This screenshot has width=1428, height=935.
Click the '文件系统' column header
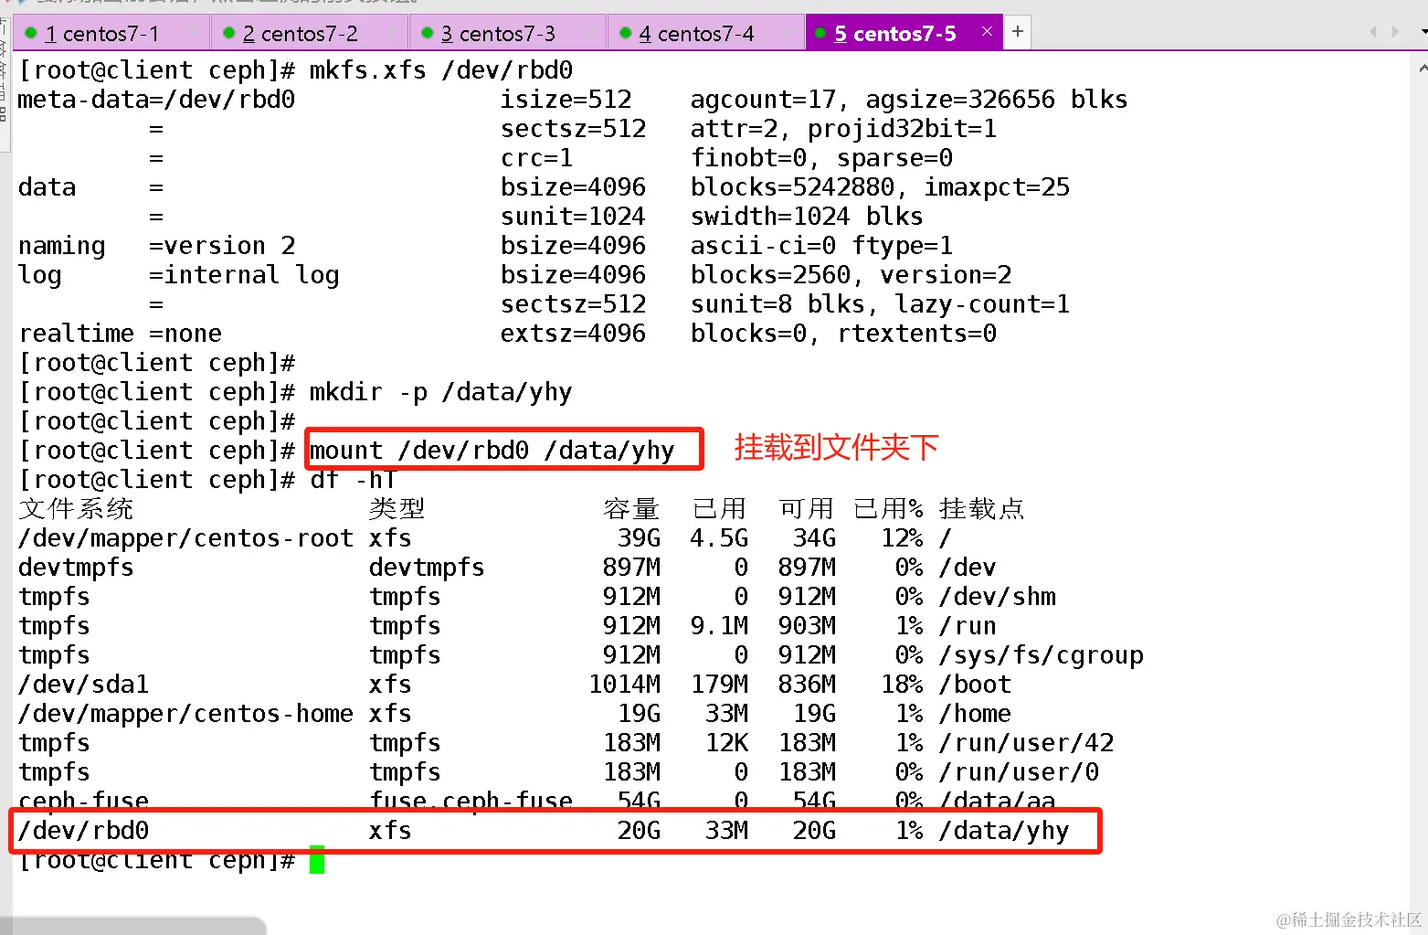[x=76, y=509]
